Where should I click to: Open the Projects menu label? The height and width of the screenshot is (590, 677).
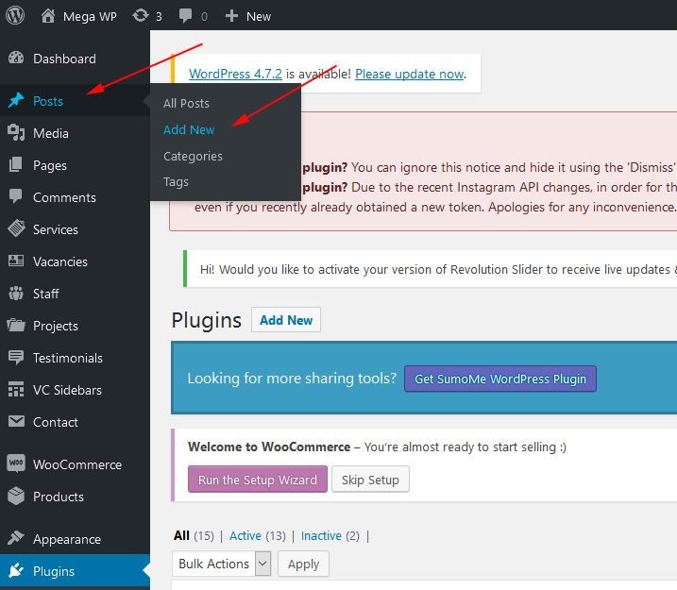point(56,326)
